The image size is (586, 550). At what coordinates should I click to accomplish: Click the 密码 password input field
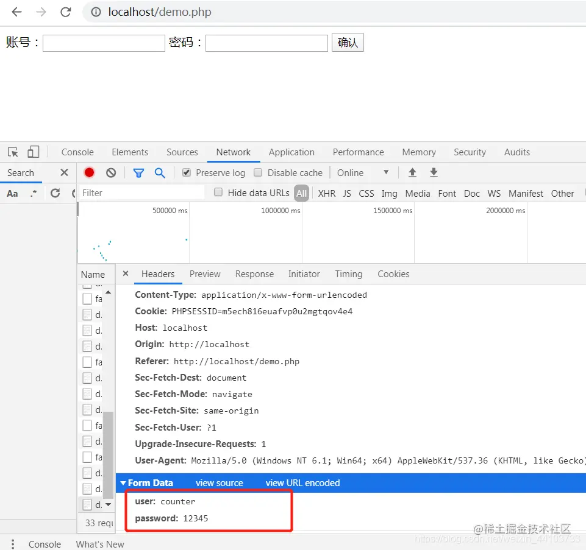[x=266, y=43]
